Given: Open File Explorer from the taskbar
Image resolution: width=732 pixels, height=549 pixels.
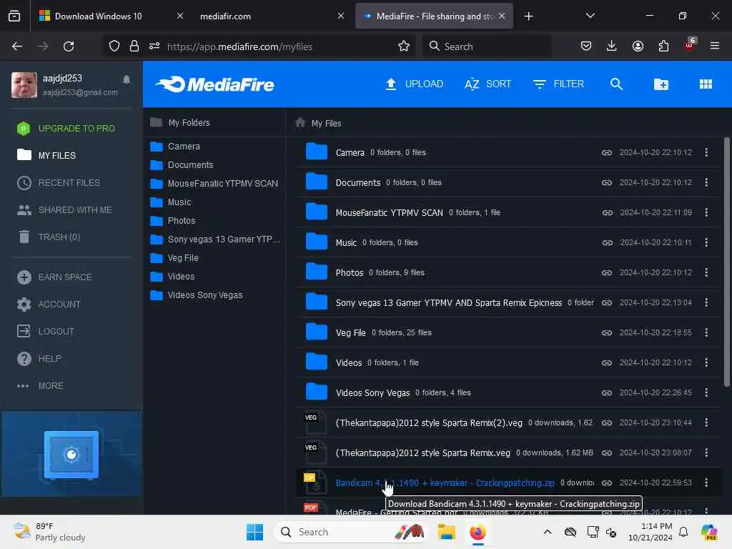Looking at the screenshot, I should point(446,532).
